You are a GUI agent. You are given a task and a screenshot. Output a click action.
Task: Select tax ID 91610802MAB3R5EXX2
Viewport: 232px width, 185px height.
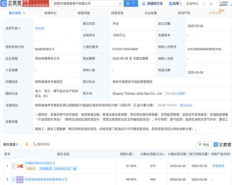coord(204,49)
